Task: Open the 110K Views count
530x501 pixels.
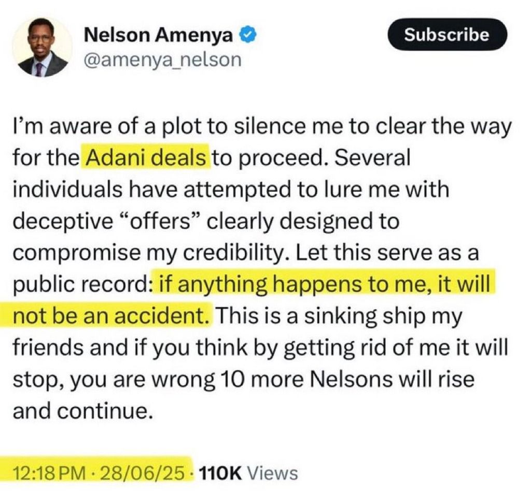Action: click(x=249, y=473)
